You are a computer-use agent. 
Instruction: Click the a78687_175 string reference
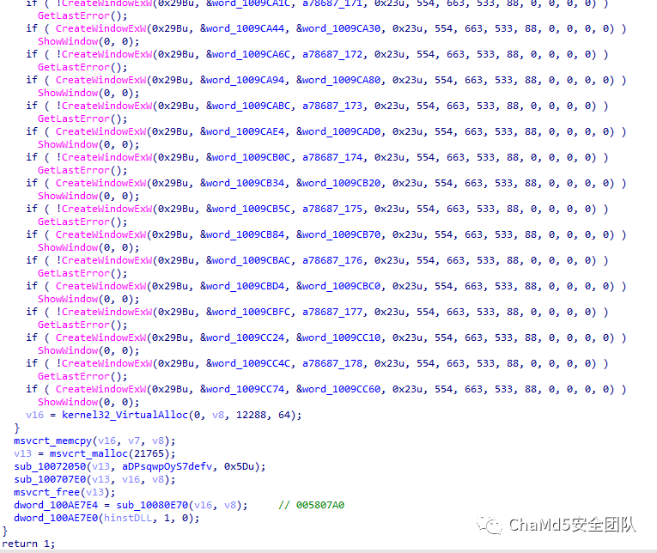332,209
